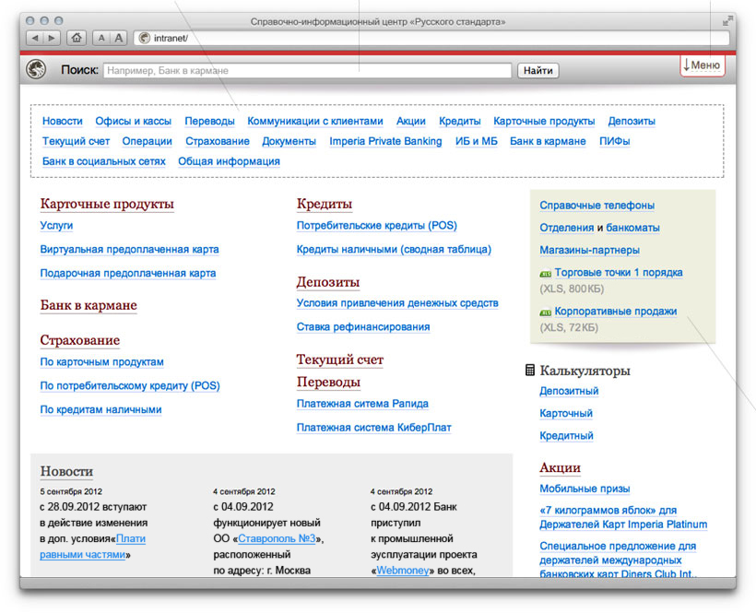Go to the browser home icon
This screenshot has height=613, width=756.
[x=77, y=38]
